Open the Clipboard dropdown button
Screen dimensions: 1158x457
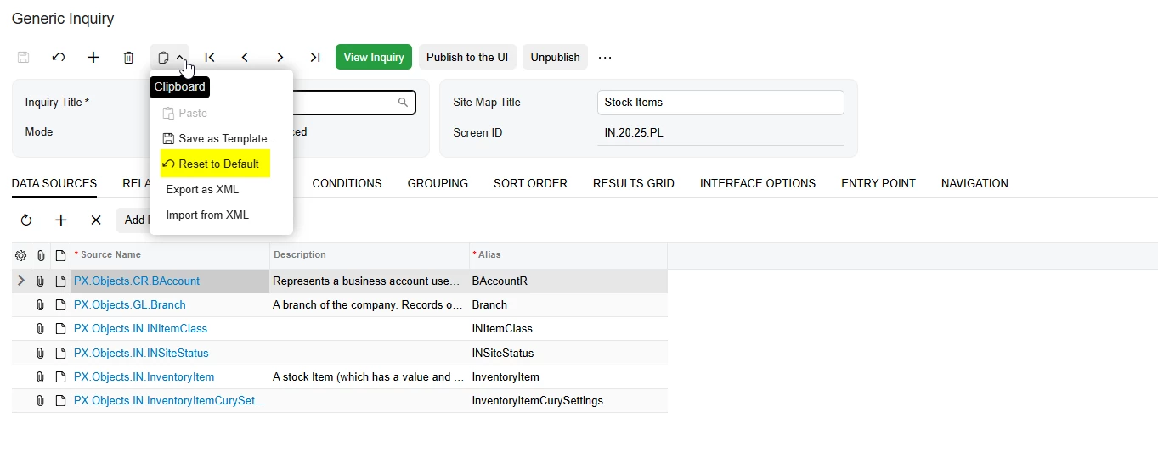pos(170,57)
